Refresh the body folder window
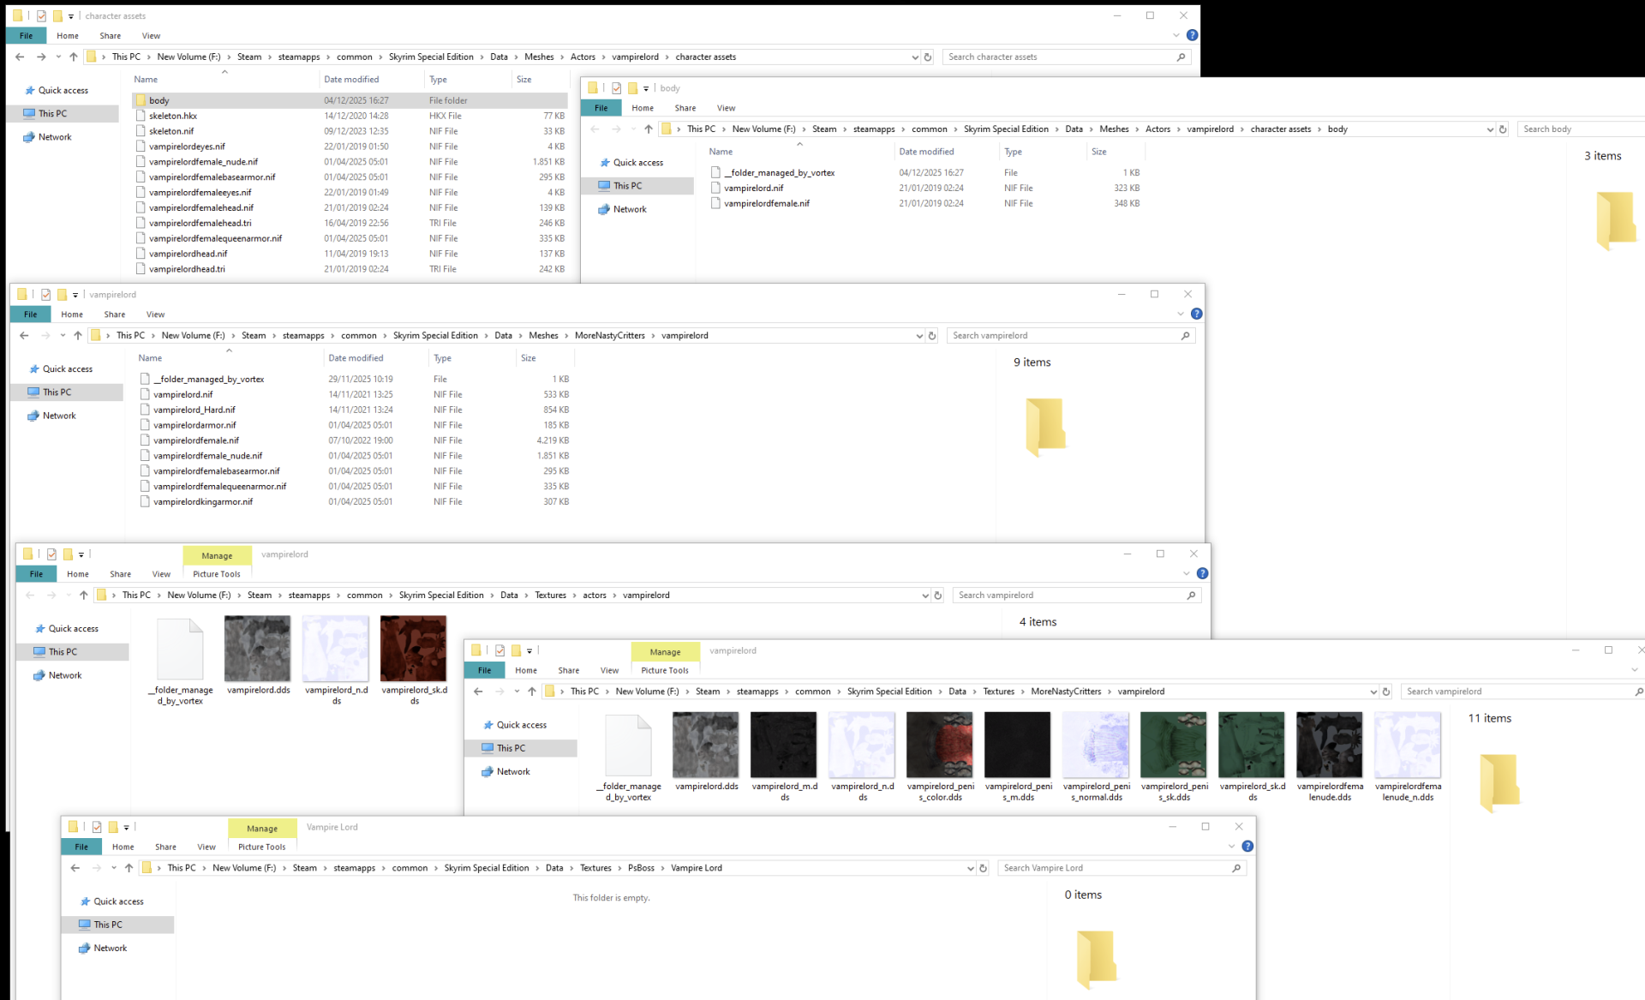 point(1503,129)
